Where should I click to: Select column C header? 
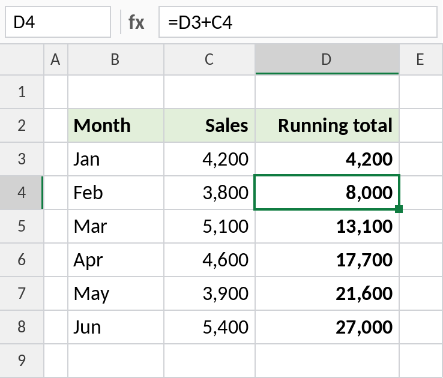pyautogui.click(x=209, y=59)
